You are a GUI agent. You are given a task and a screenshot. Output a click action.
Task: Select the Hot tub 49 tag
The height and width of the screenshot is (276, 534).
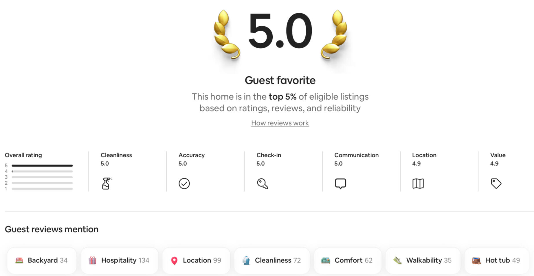[x=497, y=260]
